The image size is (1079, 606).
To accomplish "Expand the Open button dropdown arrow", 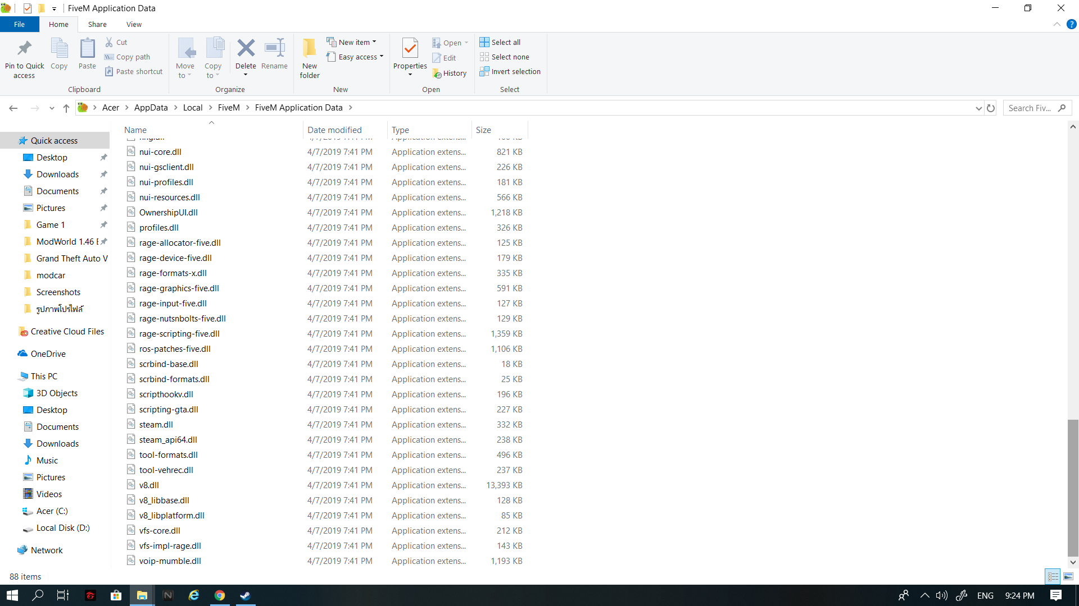I will [466, 43].
